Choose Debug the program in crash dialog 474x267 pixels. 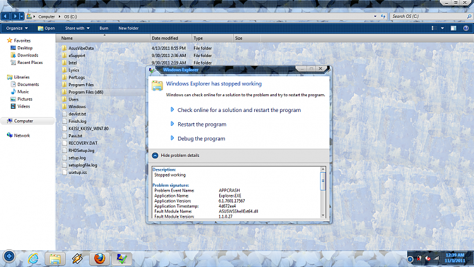pos(198,139)
